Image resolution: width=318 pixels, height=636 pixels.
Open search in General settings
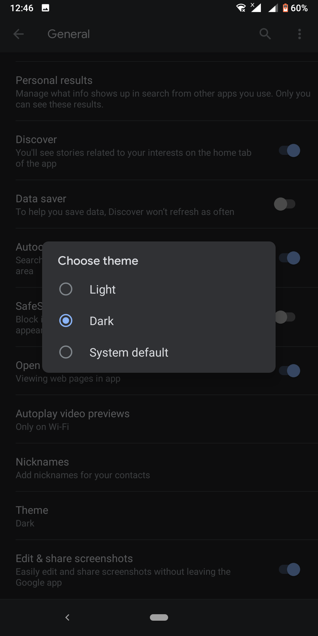(x=265, y=34)
